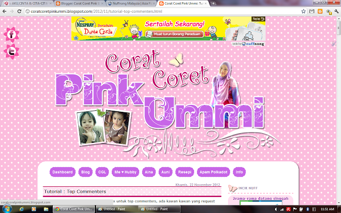Screen dimensions: 341x213
Task: Click the pink Twitter flower icon
Action: click(x=12, y=52)
